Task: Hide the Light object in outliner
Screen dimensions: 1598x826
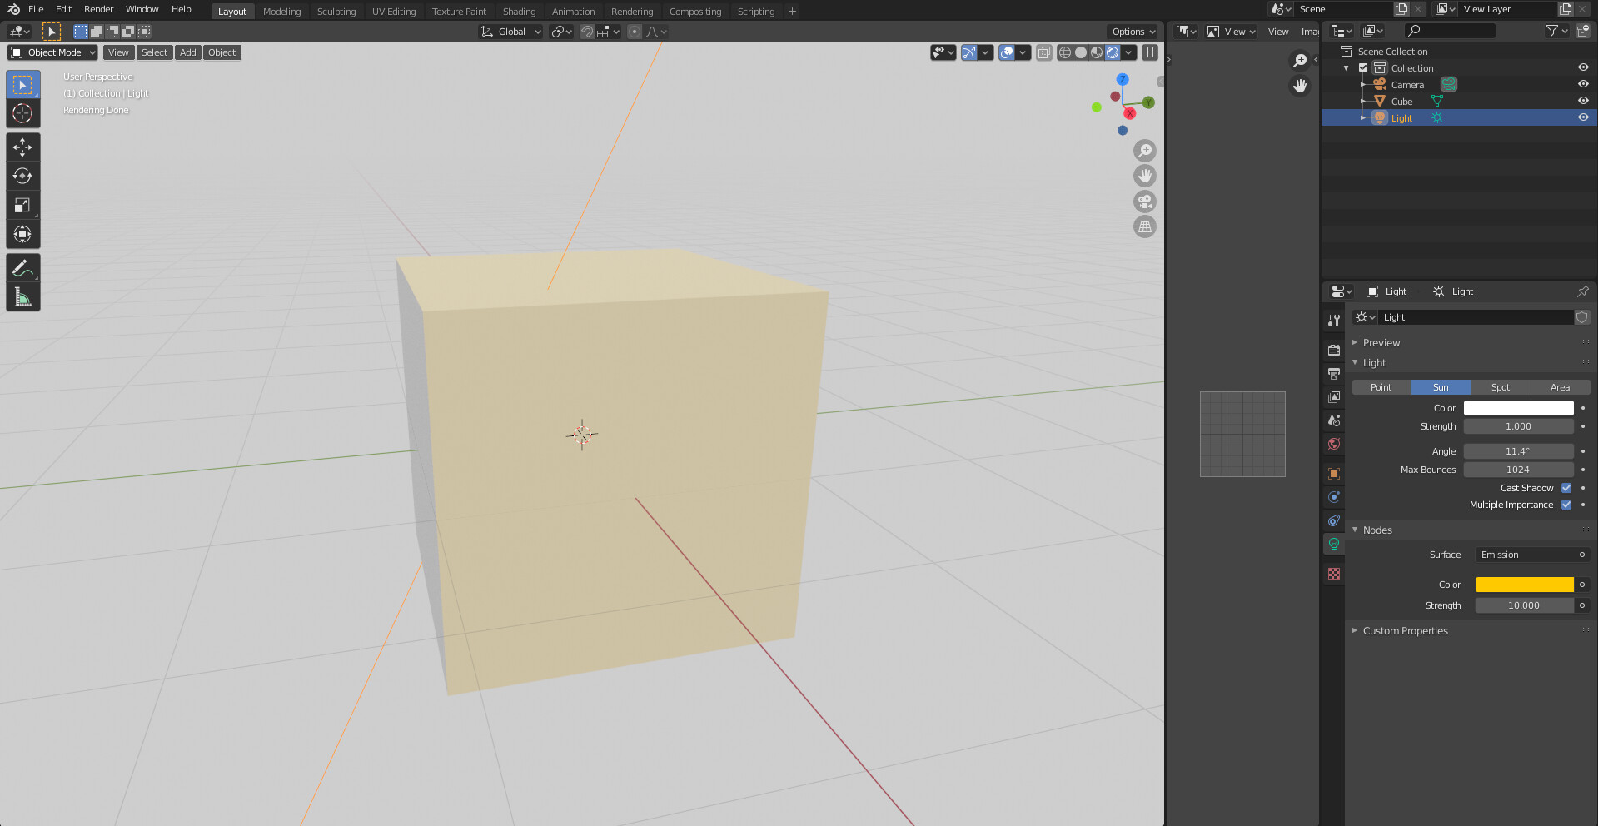Action: click(x=1583, y=117)
